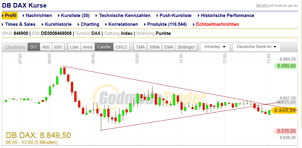
Task: Click the ISIN DE0008469008
Action: [56, 33]
